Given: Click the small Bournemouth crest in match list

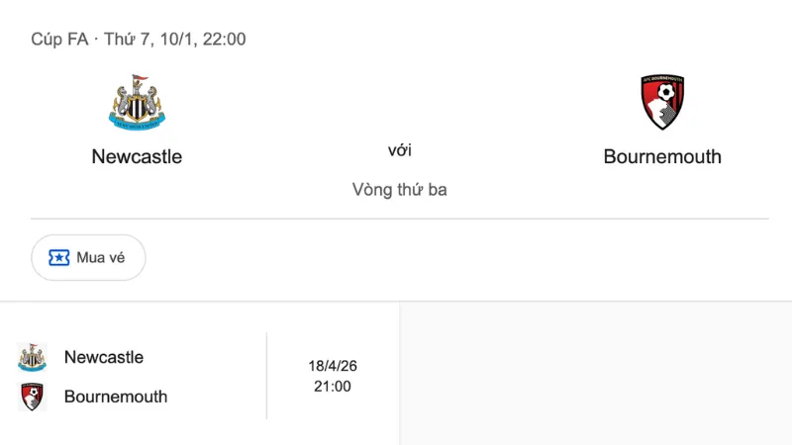Looking at the screenshot, I should 32,397.
